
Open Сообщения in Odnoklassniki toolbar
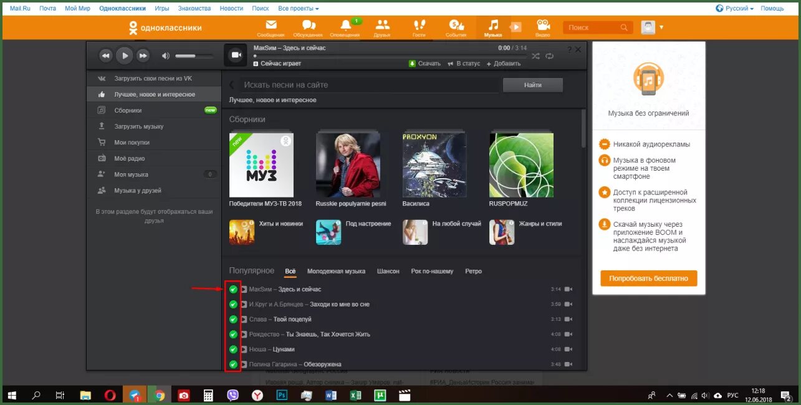coord(271,28)
